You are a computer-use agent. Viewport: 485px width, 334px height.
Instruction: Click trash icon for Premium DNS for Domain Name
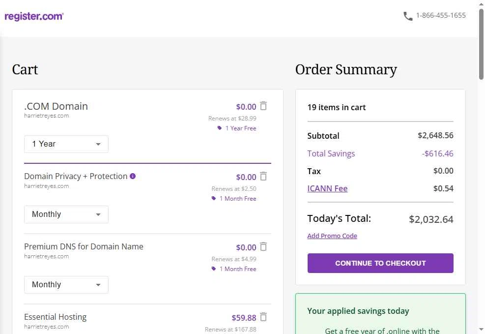(x=263, y=246)
